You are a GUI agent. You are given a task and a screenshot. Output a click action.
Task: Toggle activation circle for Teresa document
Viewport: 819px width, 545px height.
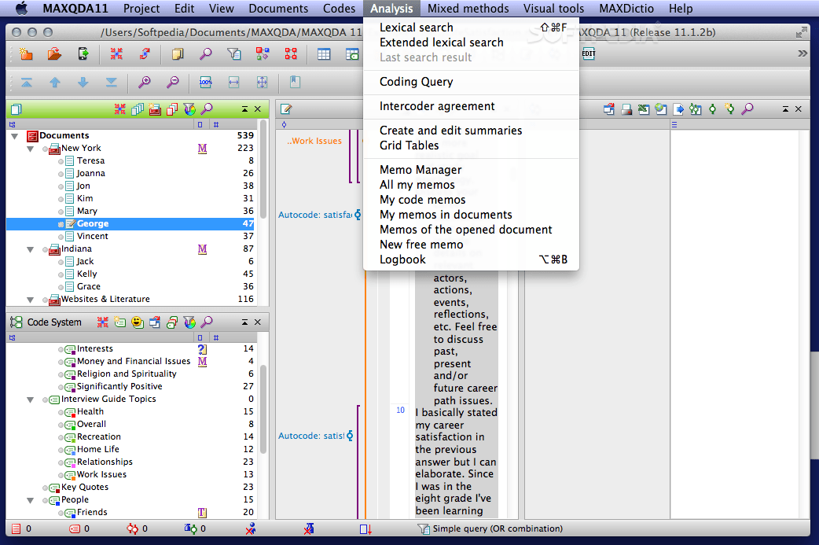tap(61, 161)
